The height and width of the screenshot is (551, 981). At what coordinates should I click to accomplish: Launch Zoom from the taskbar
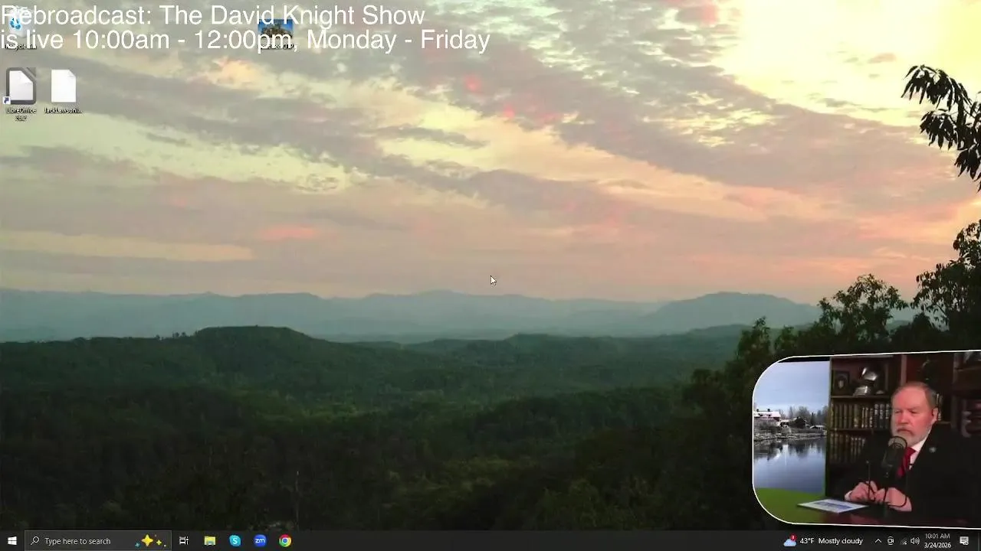(x=260, y=541)
